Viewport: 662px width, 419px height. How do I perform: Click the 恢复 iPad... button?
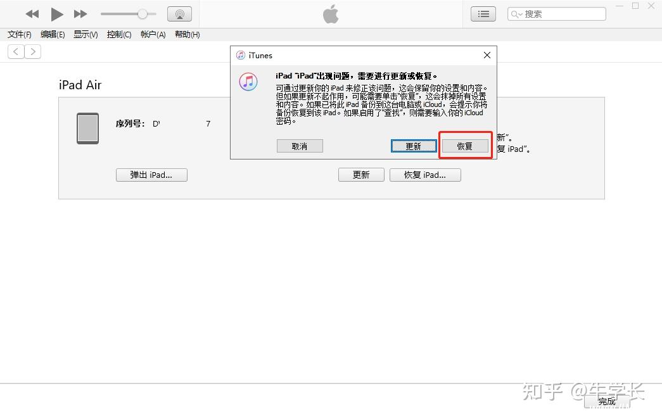click(x=425, y=175)
